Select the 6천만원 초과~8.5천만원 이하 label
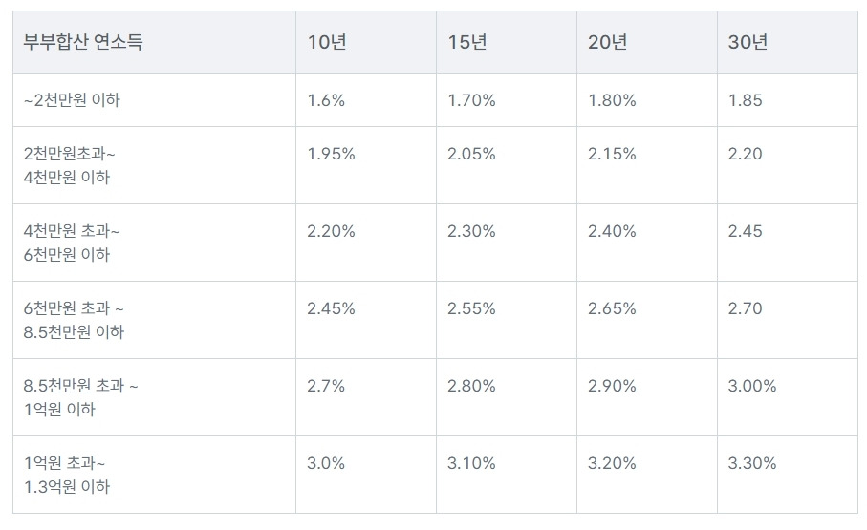The width and height of the screenshot is (867, 530). point(75,320)
